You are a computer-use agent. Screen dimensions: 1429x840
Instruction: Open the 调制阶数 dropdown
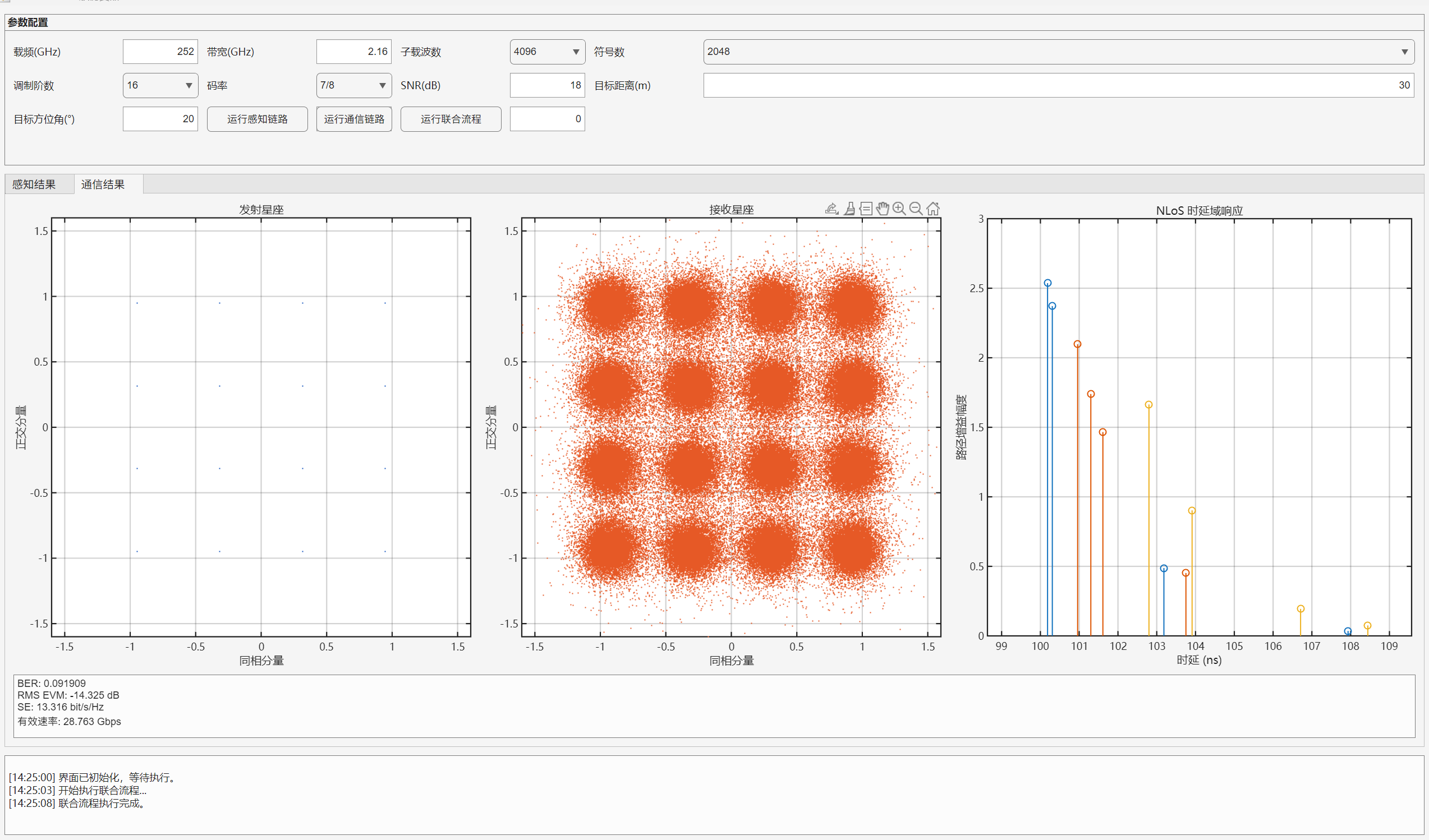tap(160, 85)
